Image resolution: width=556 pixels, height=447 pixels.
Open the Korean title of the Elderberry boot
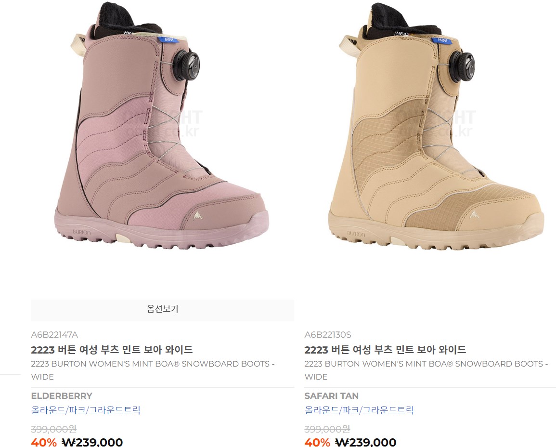point(112,350)
